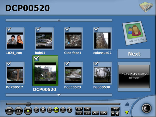Click the Play button in transport controls
Viewport: 156px width, 117px height.
[9, 111]
